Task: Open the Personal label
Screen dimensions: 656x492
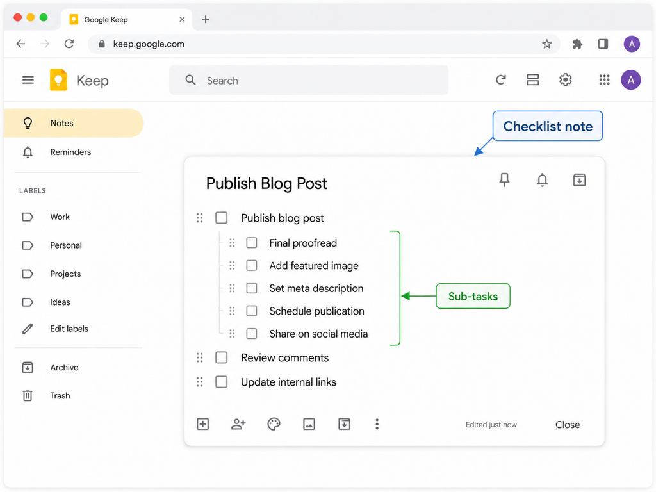Action: tap(74, 245)
